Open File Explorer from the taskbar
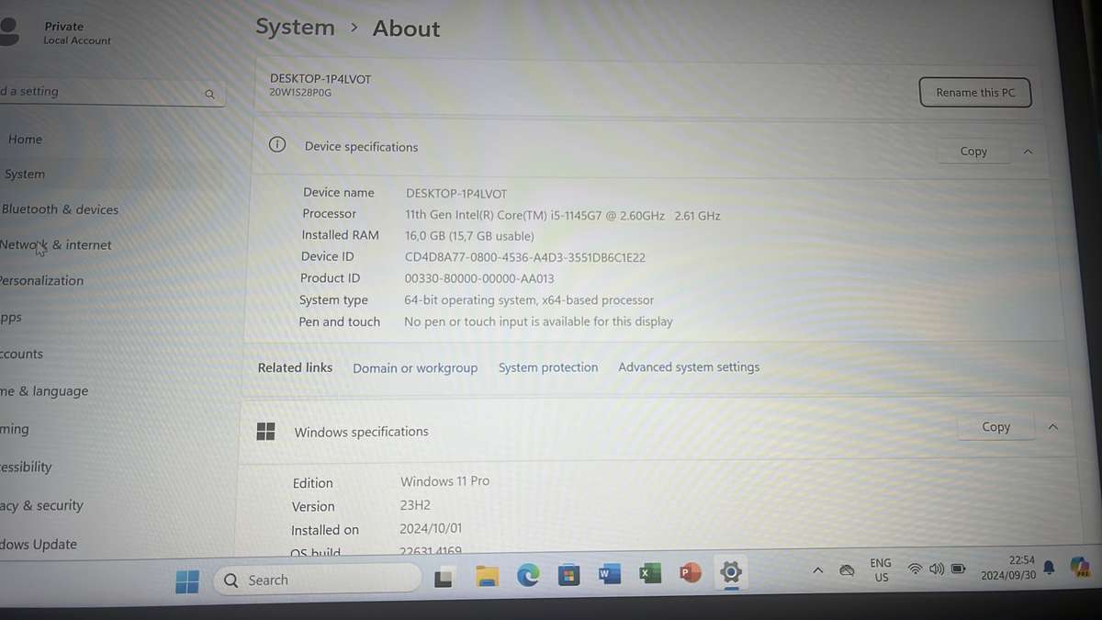1102x620 pixels. [487, 574]
